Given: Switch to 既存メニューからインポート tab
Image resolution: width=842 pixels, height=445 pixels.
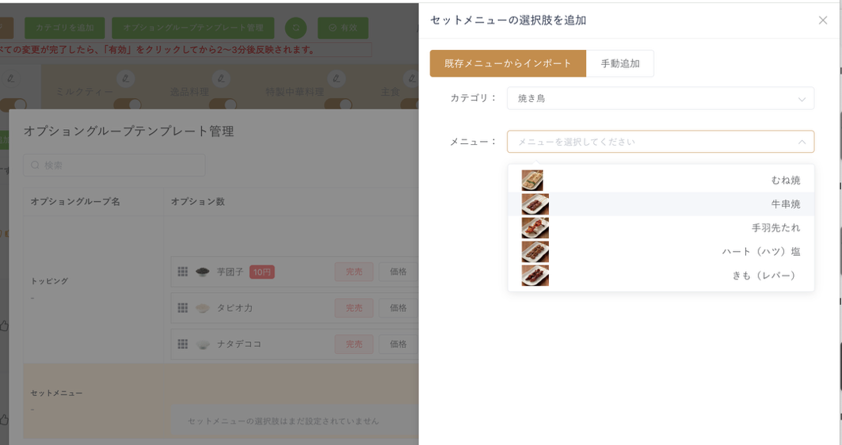Looking at the screenshot, I should click(508, 63).
